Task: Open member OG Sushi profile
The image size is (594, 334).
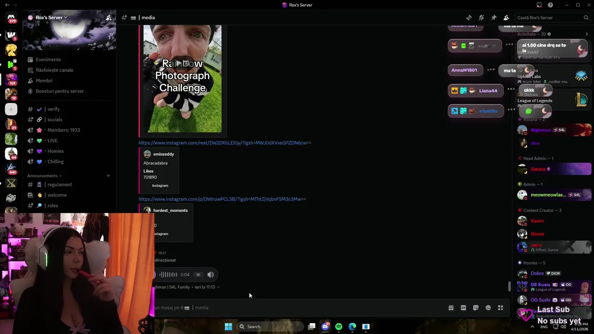Action: (555, 300)
